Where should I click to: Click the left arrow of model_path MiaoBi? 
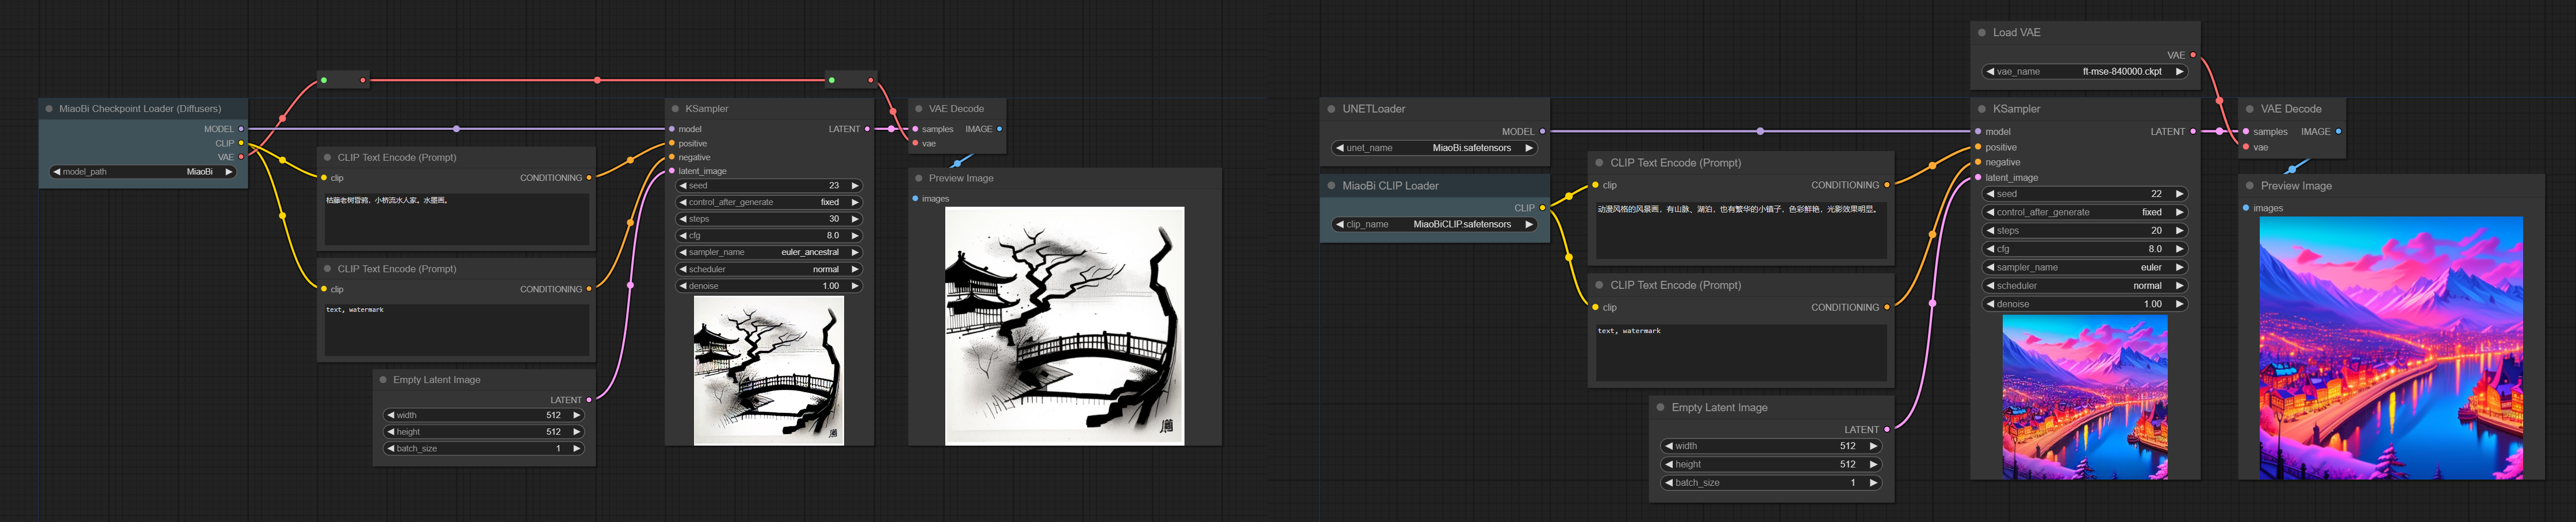pos(57,172)
